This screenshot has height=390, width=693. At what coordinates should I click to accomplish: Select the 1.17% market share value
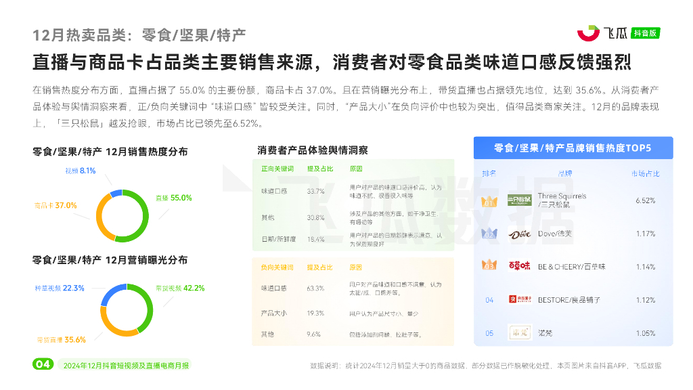tap(645, 234)
